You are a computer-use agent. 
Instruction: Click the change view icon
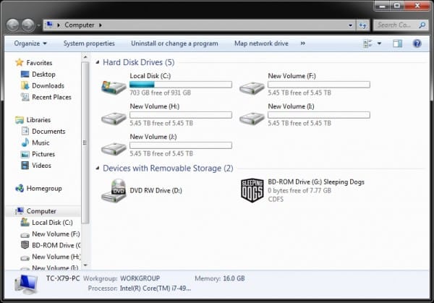[367, 43]
